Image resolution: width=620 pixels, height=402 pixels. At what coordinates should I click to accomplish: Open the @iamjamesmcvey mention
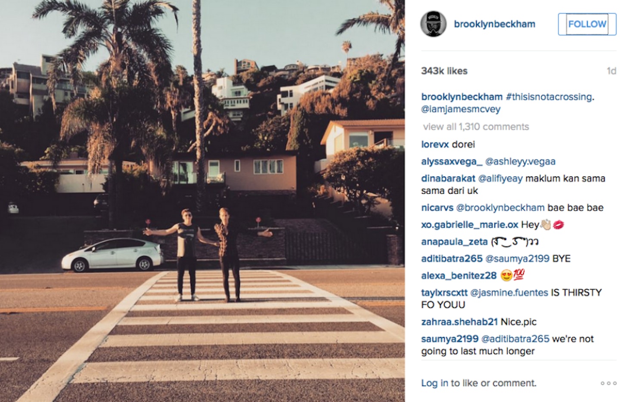(x=461, y=109)
